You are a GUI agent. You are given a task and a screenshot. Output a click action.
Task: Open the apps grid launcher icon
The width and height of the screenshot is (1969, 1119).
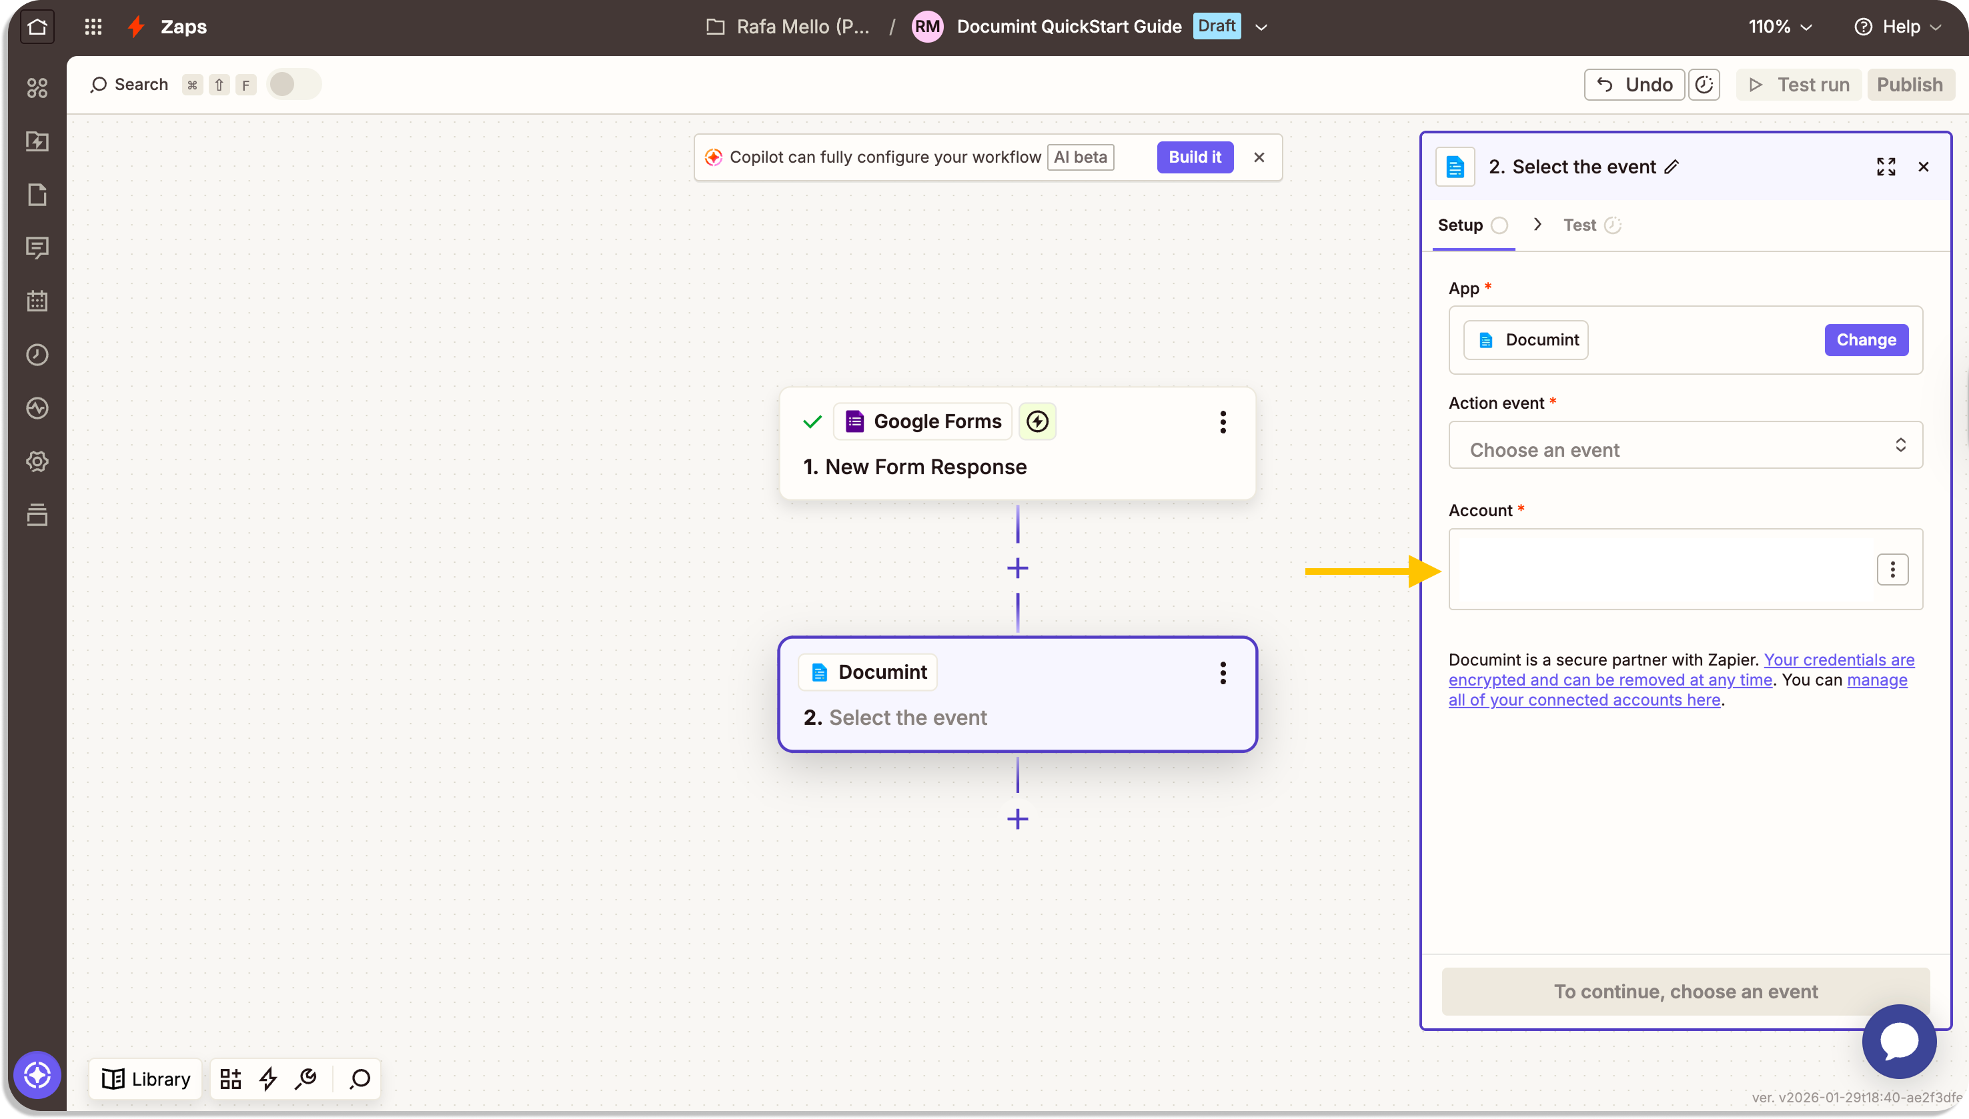coord(93,27)
